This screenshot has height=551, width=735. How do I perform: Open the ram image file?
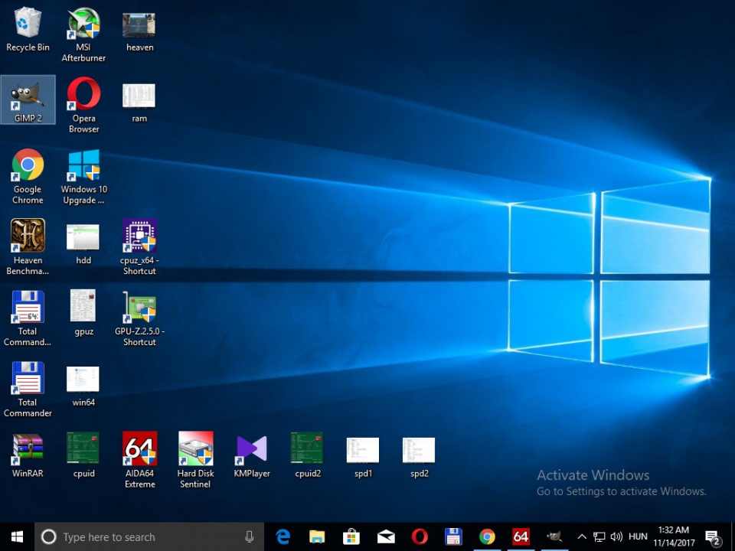139,103
